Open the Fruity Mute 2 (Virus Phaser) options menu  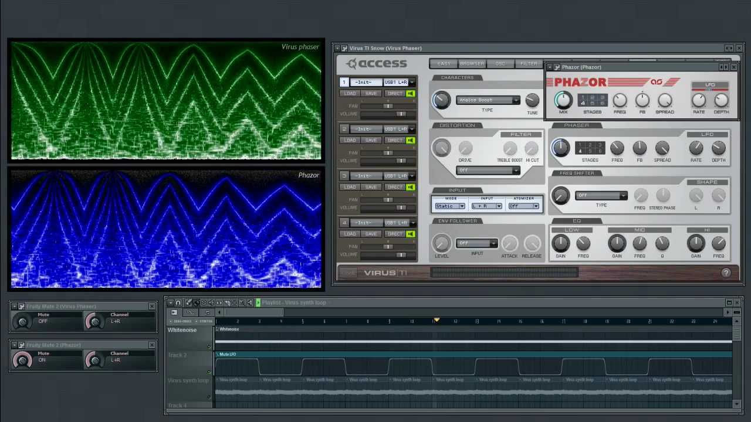click(14, 307)
